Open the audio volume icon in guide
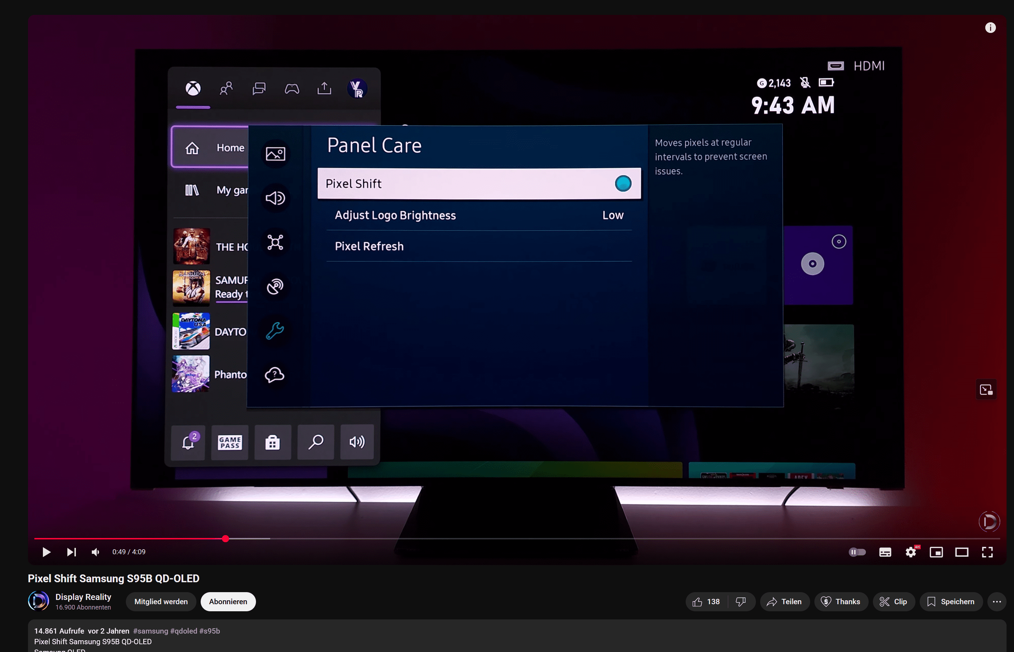1014x652 pixels. click(357, 442)
